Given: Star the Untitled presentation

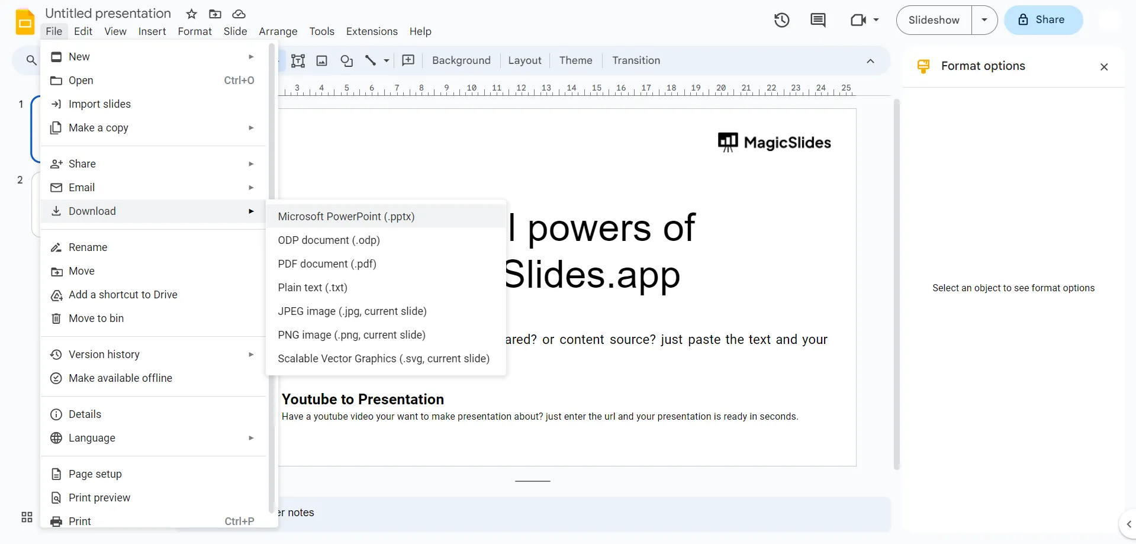Looking at the screenshot, I should point(191,14).
